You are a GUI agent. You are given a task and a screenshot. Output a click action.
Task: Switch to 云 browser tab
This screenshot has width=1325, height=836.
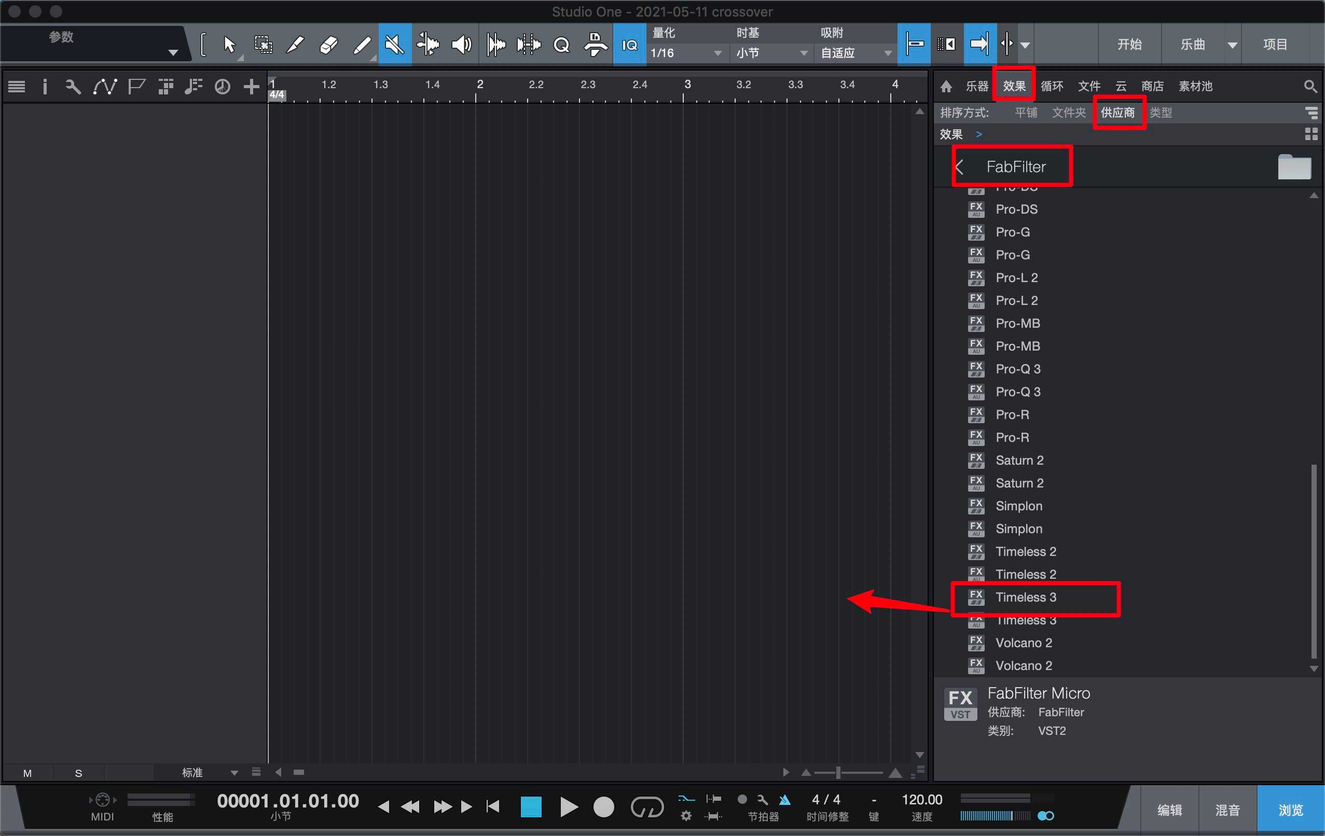coord(1121,87)
